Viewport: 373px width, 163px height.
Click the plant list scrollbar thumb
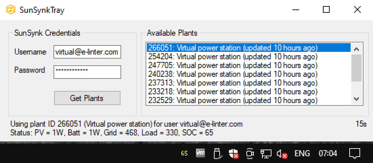pos(356,68)
